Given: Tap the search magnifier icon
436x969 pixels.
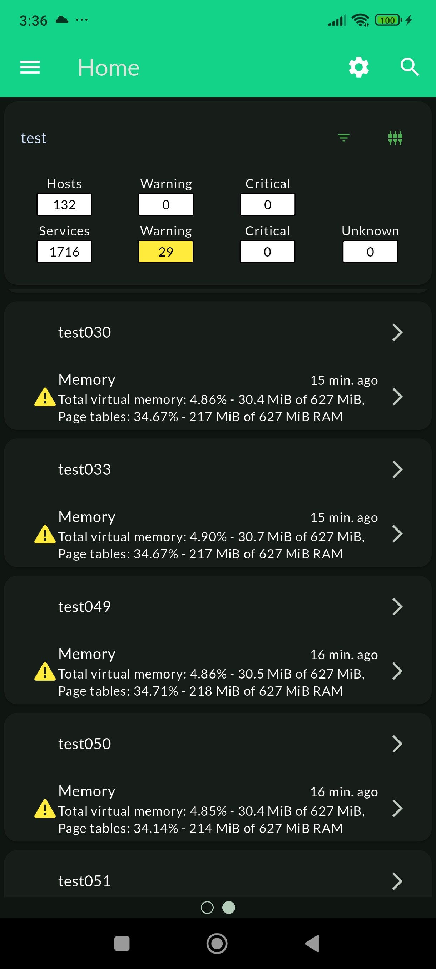Looking at the screenshot, I should pyautogui.click(x=409, y=67).
